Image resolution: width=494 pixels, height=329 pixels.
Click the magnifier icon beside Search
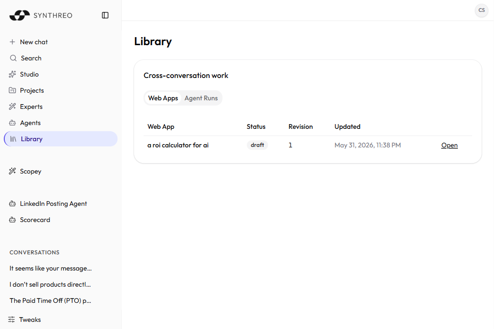click(13, 58)
